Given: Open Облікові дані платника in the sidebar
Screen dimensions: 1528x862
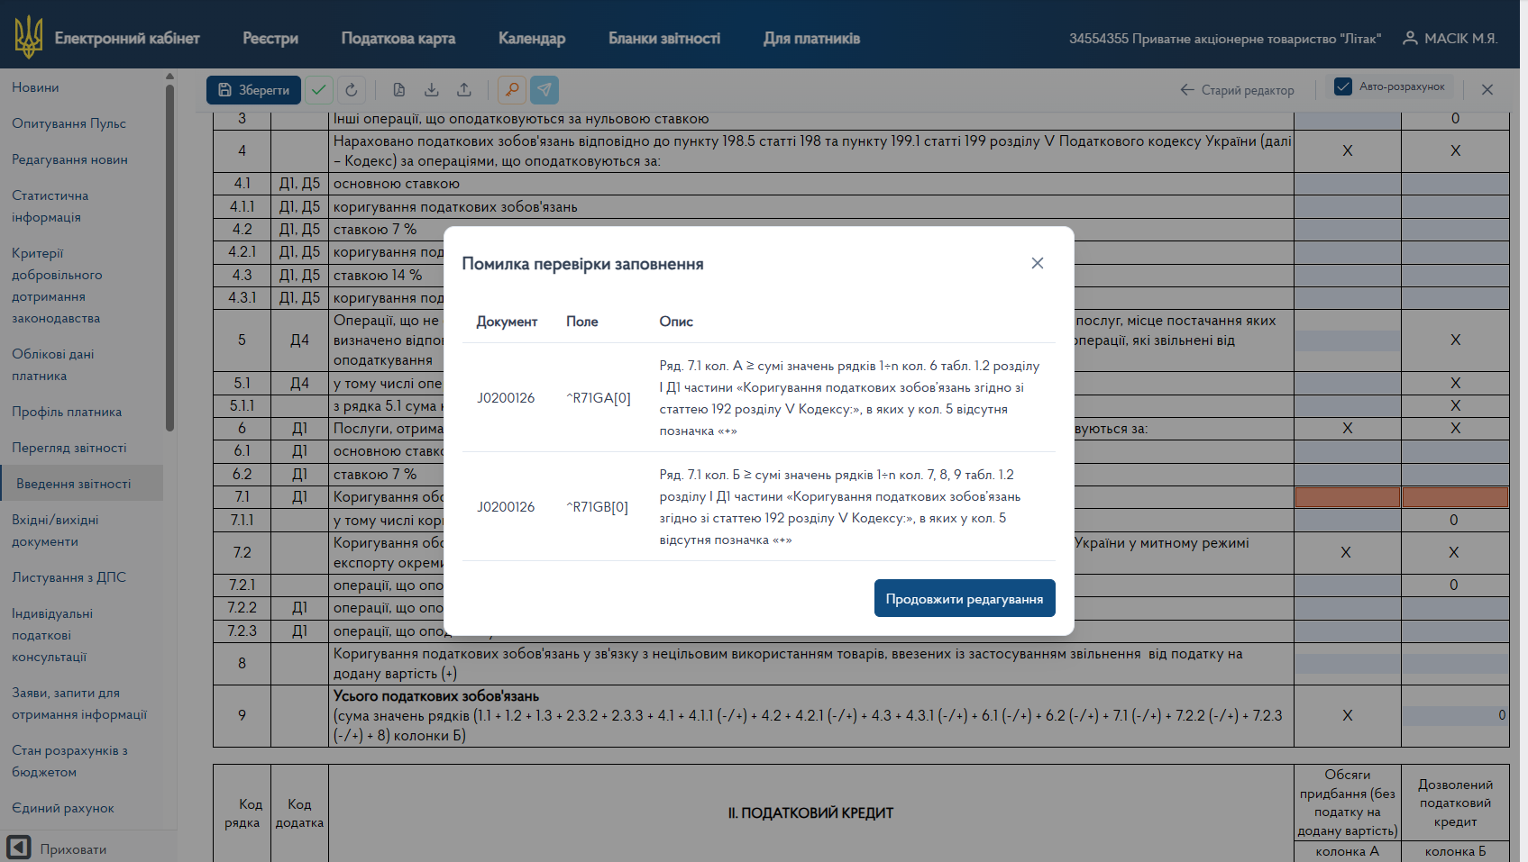Looking at the screenshot, I should (53, 365).
